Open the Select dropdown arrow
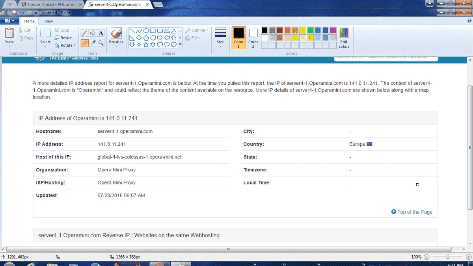 tap(45, 46)
